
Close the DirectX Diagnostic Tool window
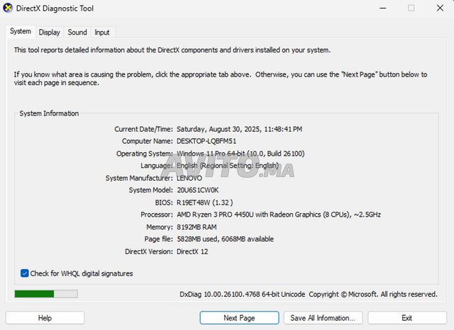(x=440, y=8)
